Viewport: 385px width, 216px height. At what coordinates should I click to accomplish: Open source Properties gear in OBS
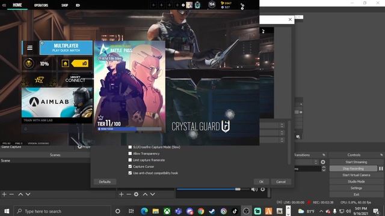(79, 146)
